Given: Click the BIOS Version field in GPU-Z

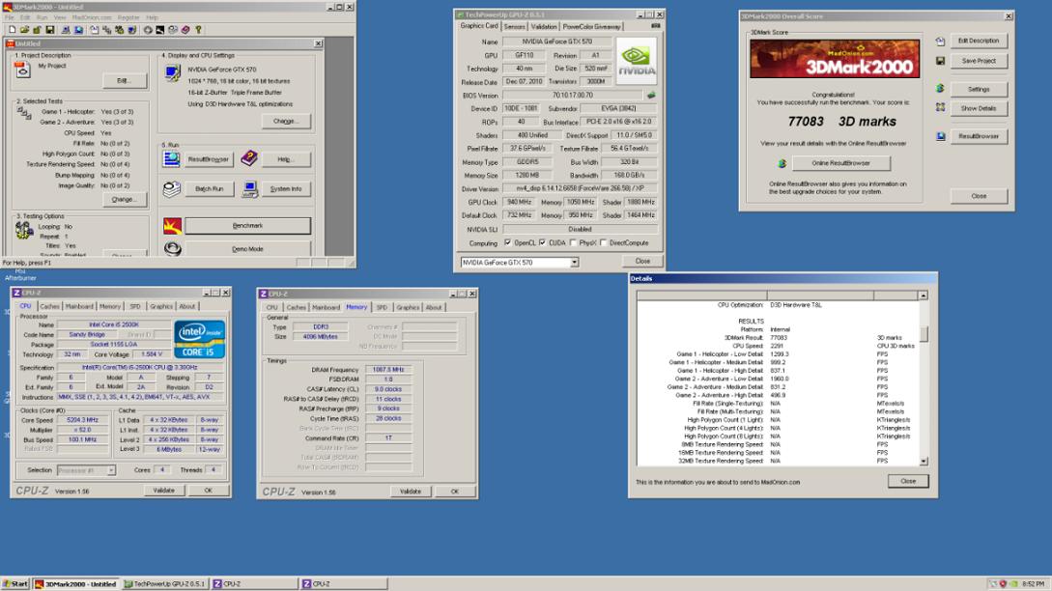Looking at the screenshot, I should click(x=572, y=96).
